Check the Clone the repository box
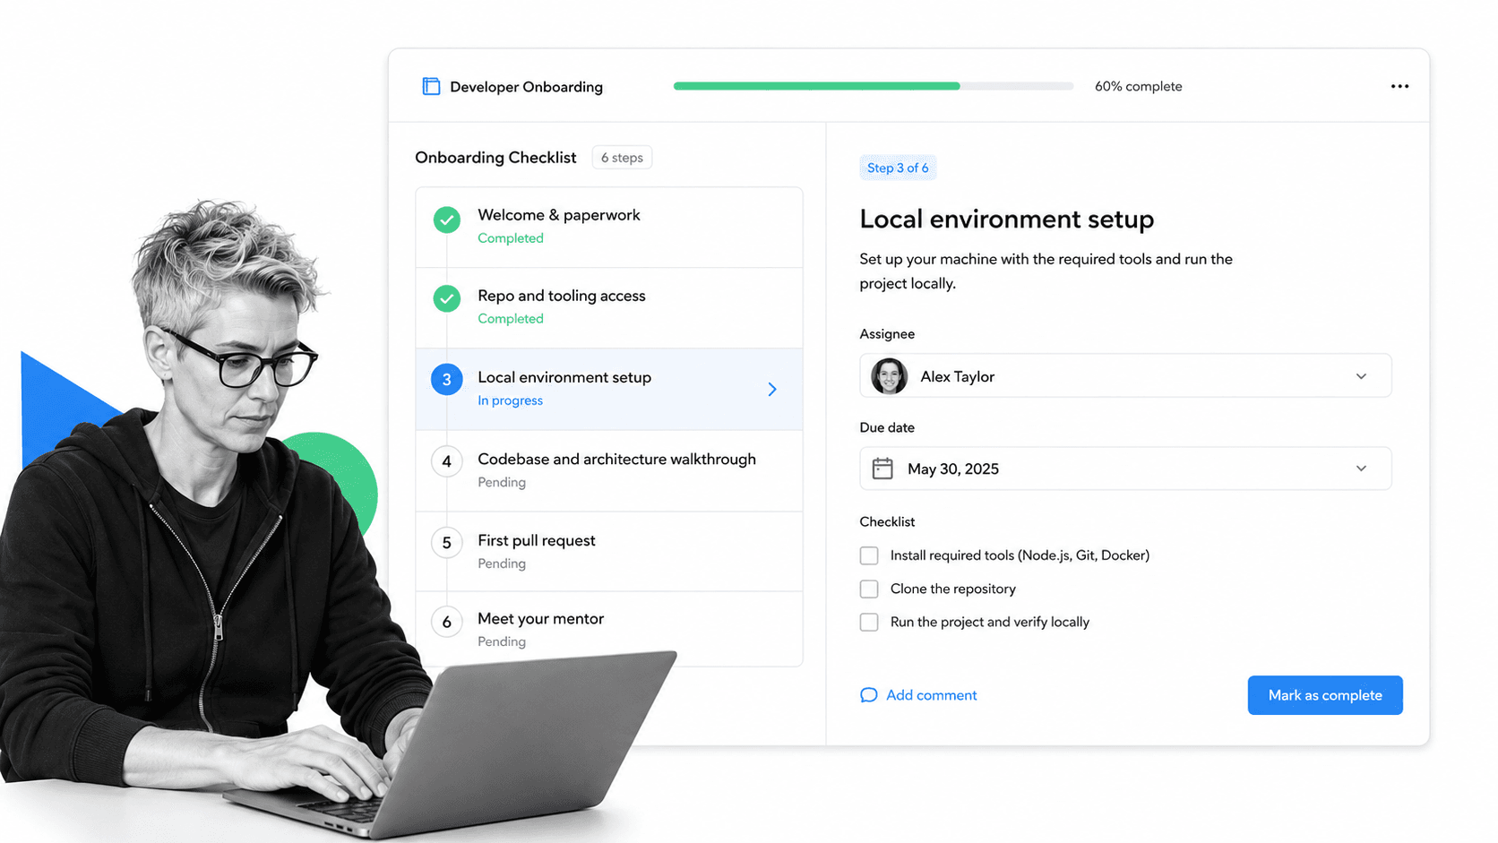This screenshot has width=1498, height=843. 869,589
